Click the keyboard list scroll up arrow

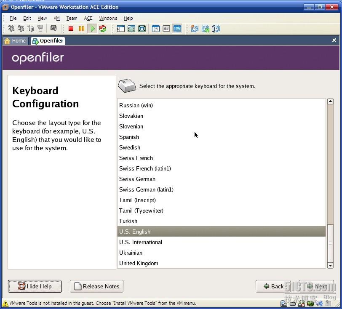click(330, 101)
